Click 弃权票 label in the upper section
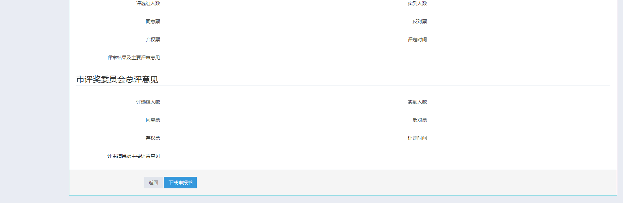This screenshot has width=623, height=203. 153,40
